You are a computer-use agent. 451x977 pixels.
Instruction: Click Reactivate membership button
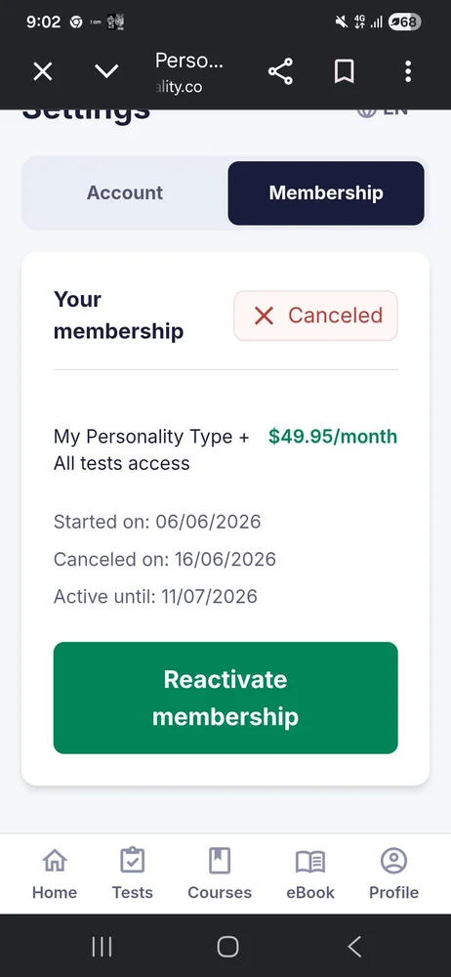(225, 698)
